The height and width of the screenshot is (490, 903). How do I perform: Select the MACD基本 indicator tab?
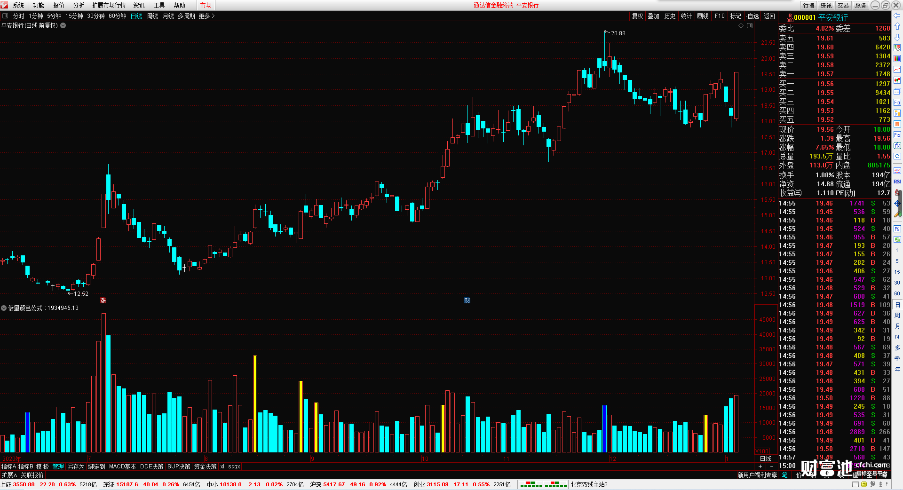(122, 466)
